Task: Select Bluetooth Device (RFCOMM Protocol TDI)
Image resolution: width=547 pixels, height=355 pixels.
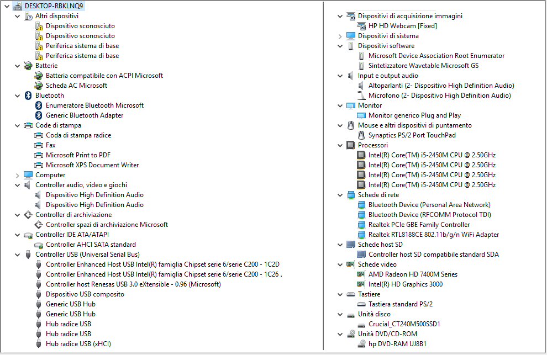Action: coord(430,215)
